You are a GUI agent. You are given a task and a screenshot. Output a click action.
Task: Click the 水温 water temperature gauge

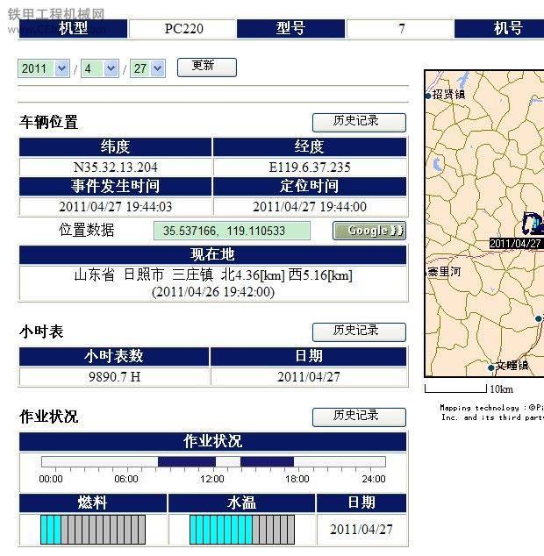pos(242,530)
